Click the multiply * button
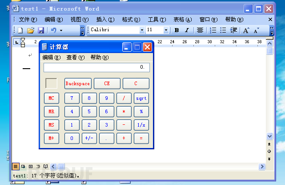The height and width of the screenshot is (185, 285). (x=124, y=111)
